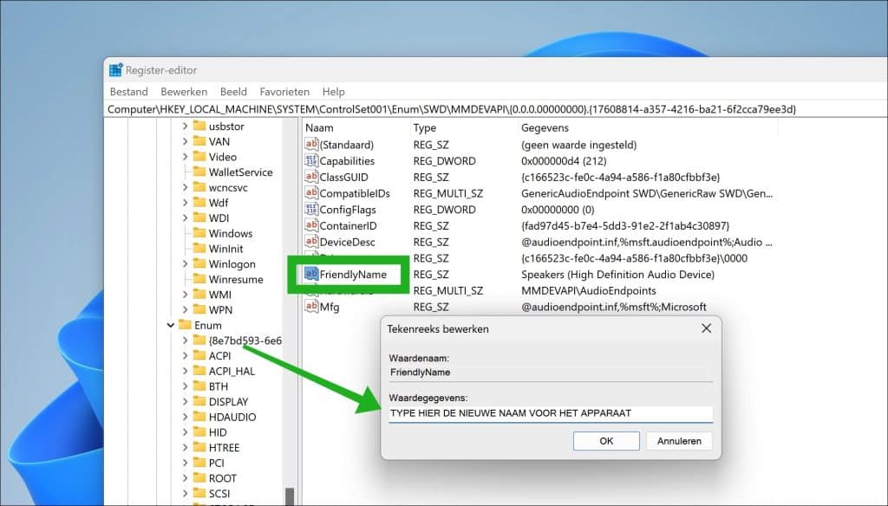Click '@audioendpoint.inf,%msft%;Microsoft' data cell
This screenshot has width=888, height=506.
pos(613,306)
